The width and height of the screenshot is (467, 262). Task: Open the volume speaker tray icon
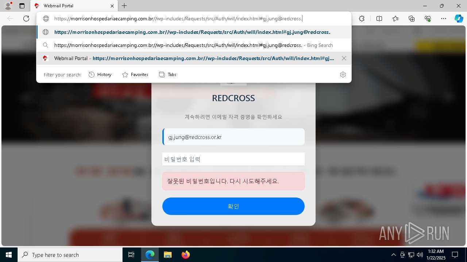point(420,255)
